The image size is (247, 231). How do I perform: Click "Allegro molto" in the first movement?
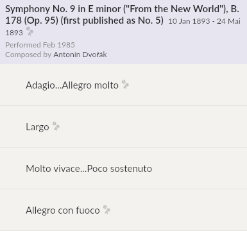pos(90,85)
